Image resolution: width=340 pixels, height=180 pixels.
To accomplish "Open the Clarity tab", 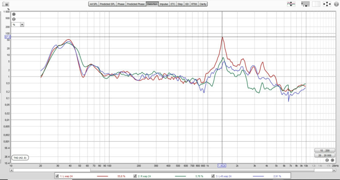I will [x=203, y=4].
